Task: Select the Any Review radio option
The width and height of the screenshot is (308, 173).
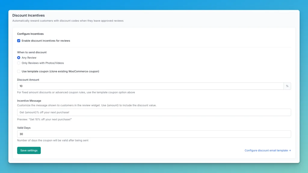Action: click(19, 58)
